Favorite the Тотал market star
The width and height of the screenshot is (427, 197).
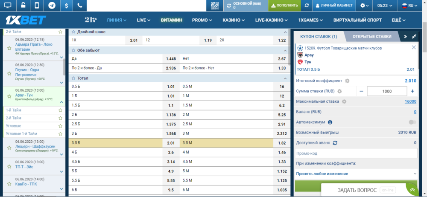(x=73, y=78)
